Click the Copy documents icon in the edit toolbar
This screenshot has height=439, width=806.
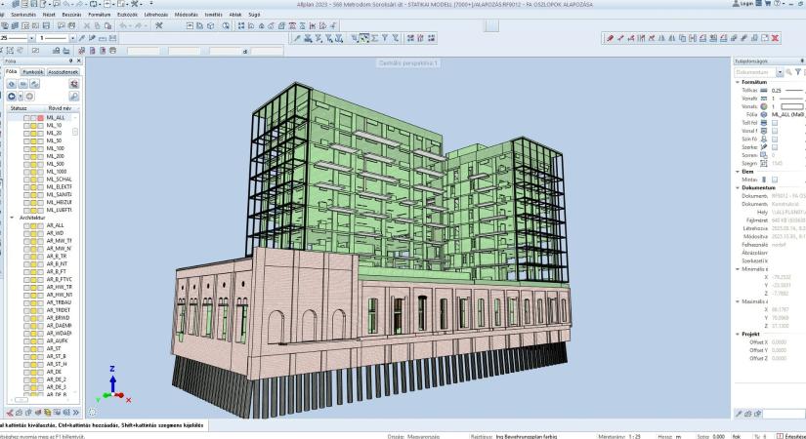pyautogui.click(x=682, y=38)
